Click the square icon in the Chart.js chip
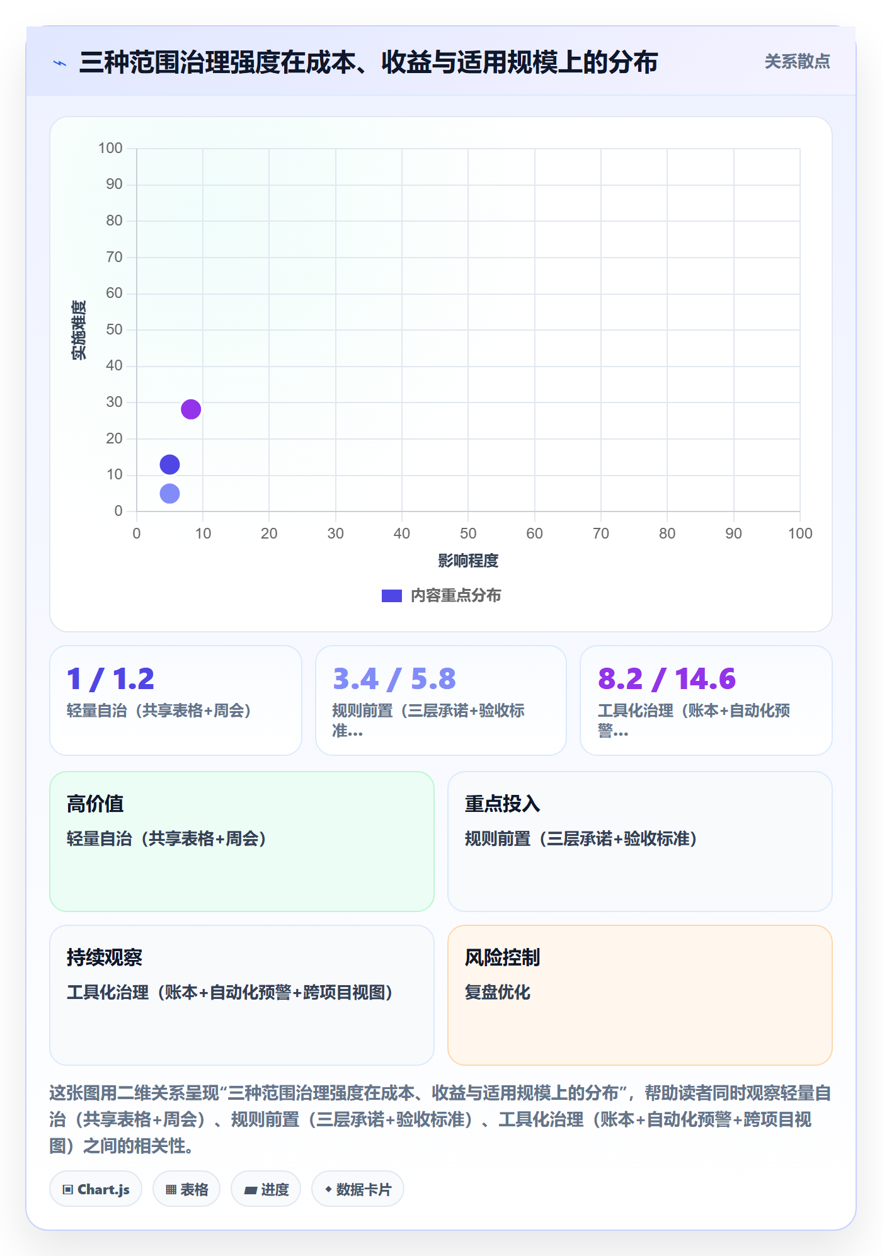 pyautogui.click(x=68, y=1190)
